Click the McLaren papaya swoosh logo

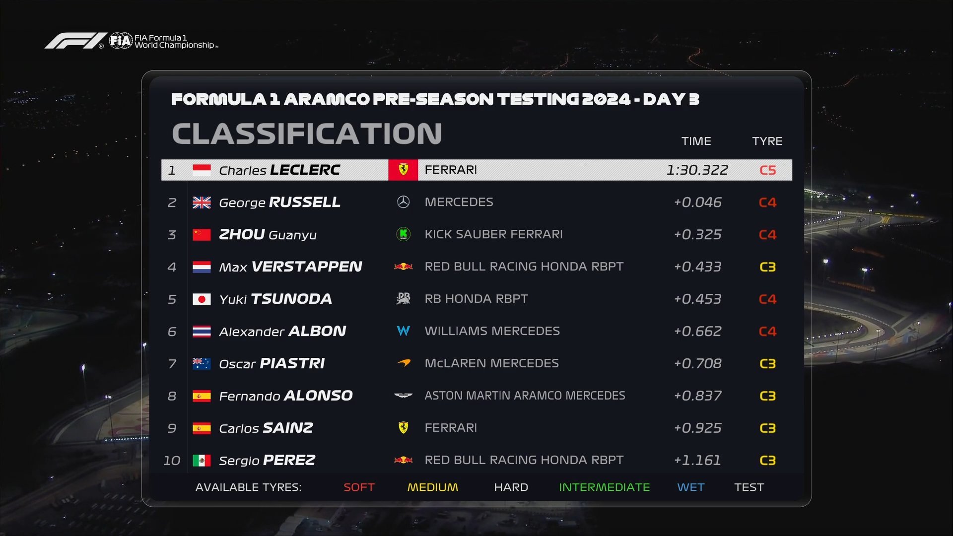click(404, 363)
